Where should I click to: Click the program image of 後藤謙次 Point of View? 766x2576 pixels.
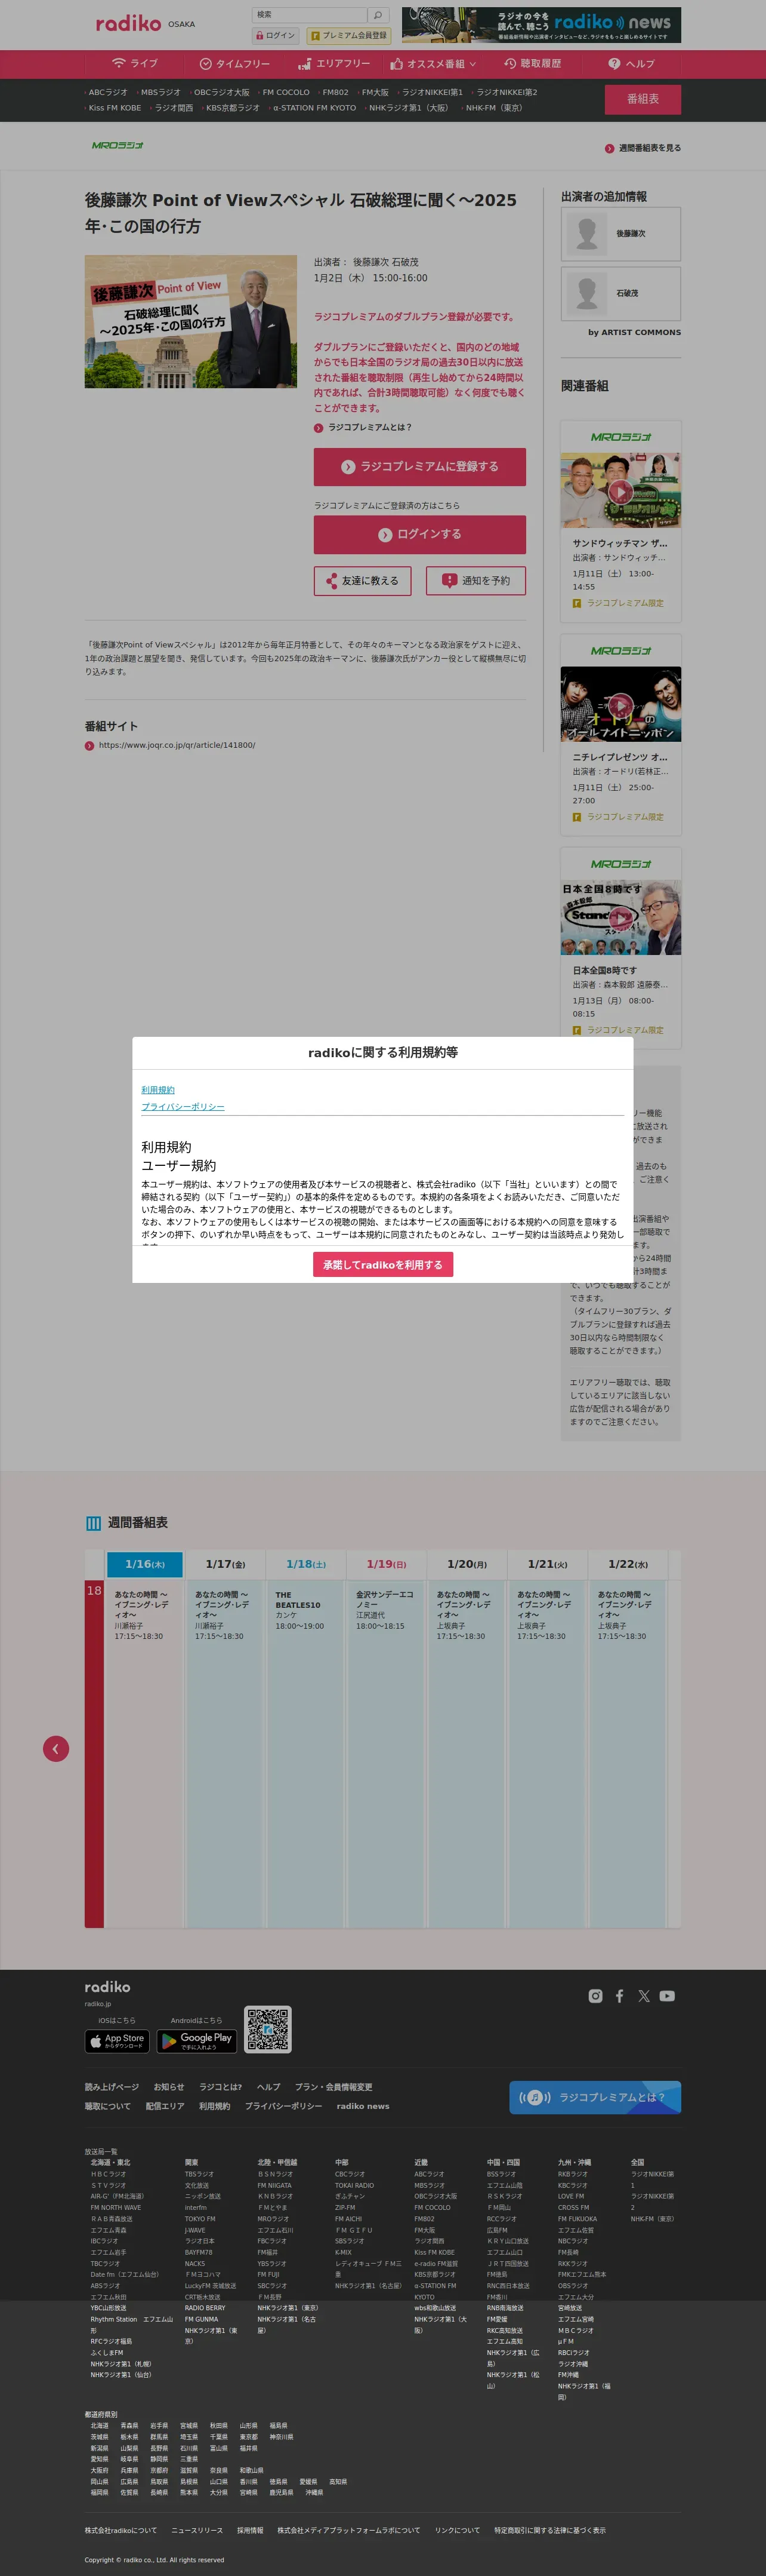(x=191, y=321)
